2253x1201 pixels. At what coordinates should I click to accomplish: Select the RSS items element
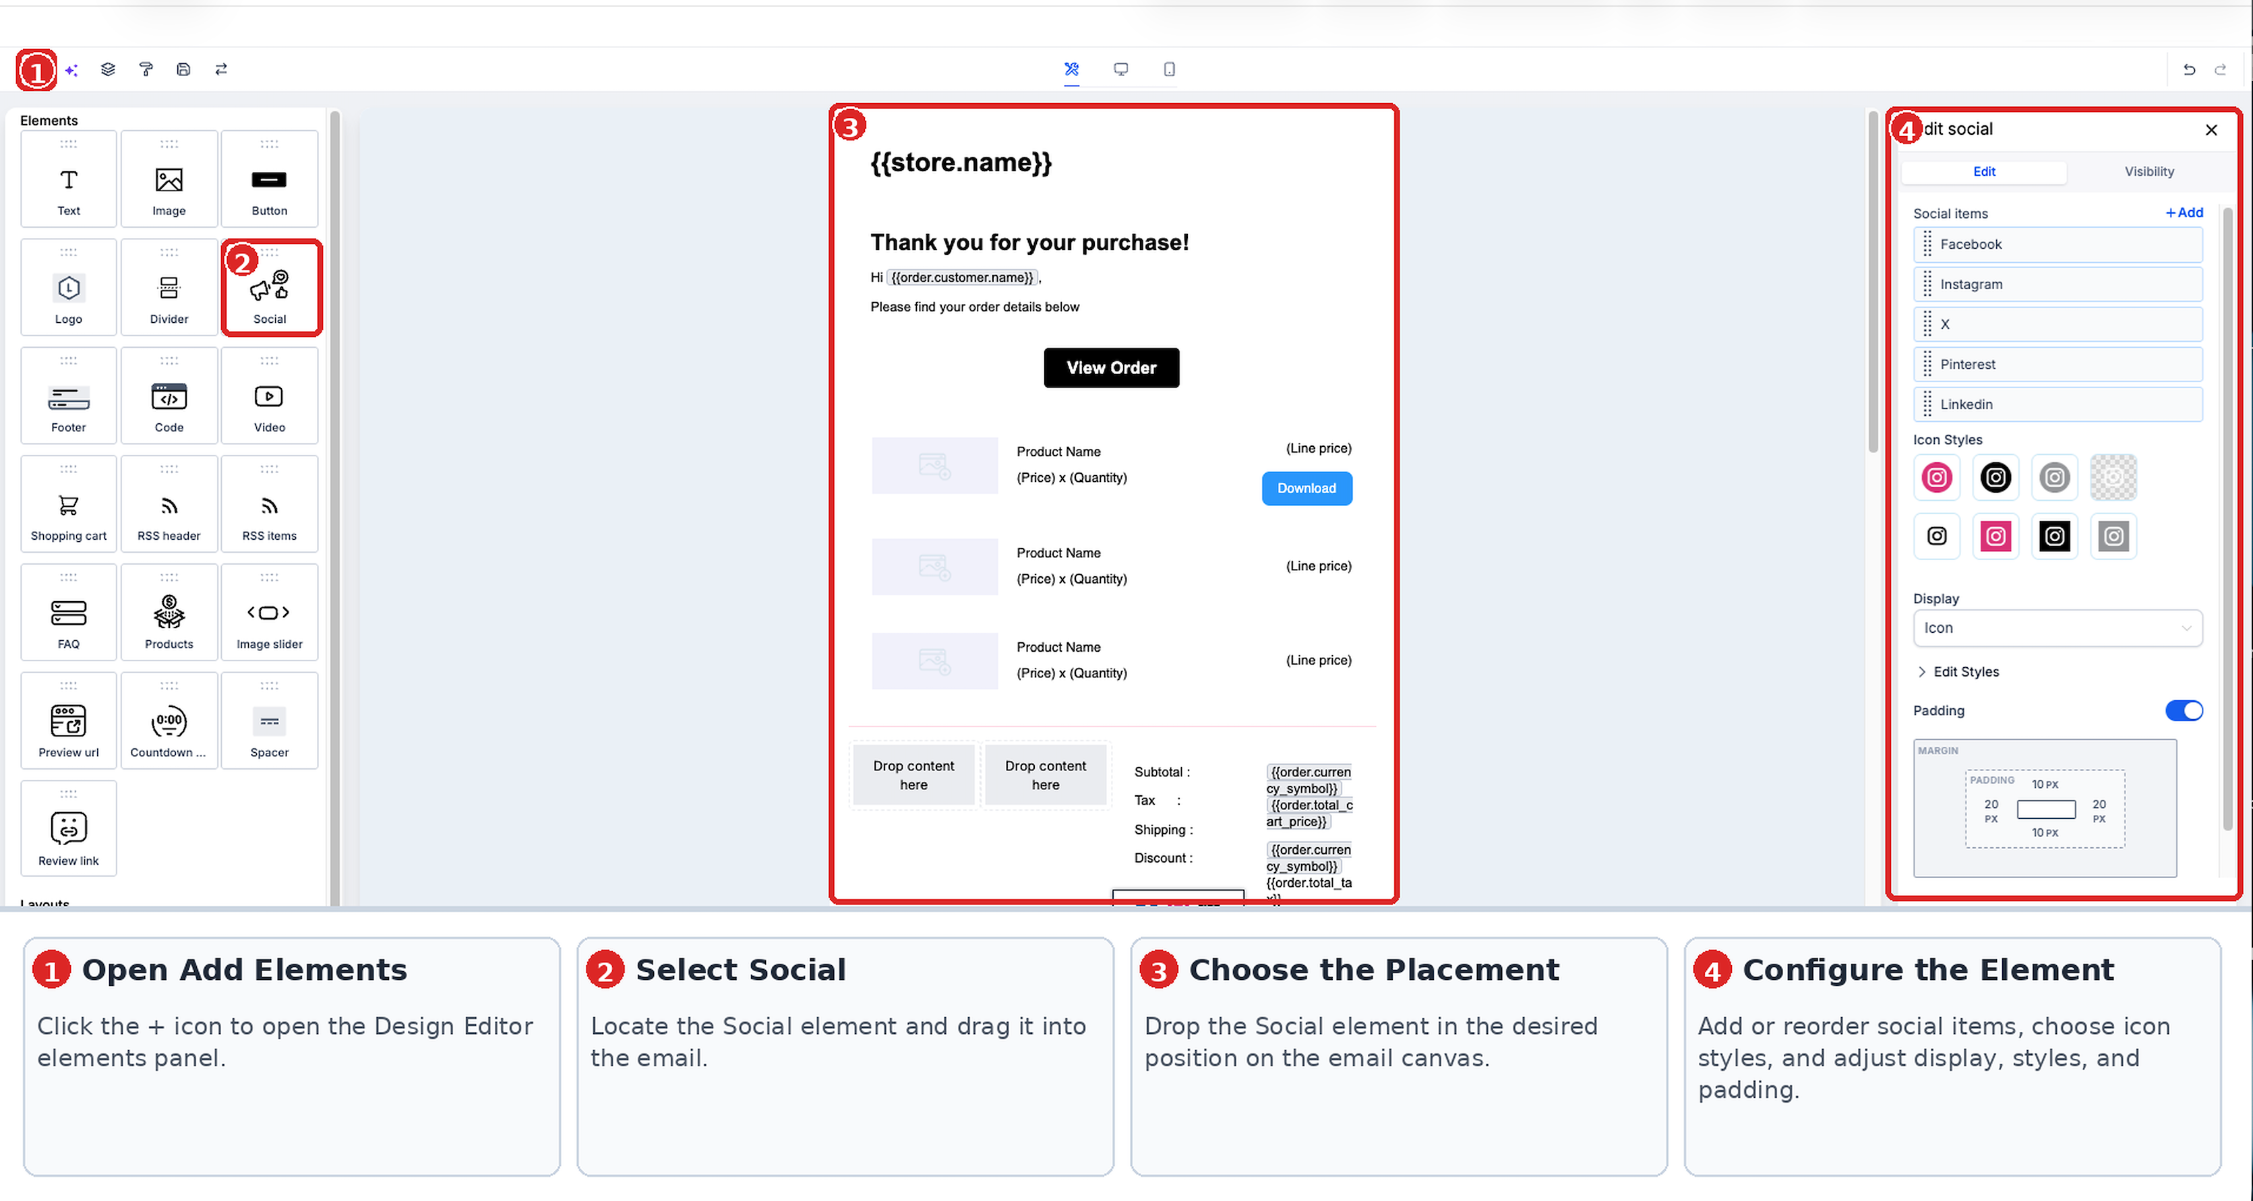(x=270, y=504)
